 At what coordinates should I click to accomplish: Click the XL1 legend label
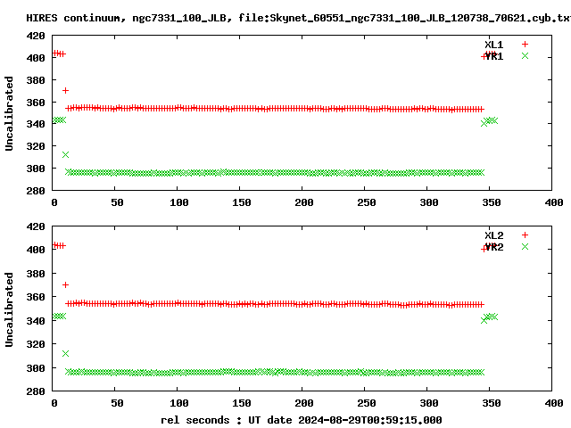click(493, 45)
